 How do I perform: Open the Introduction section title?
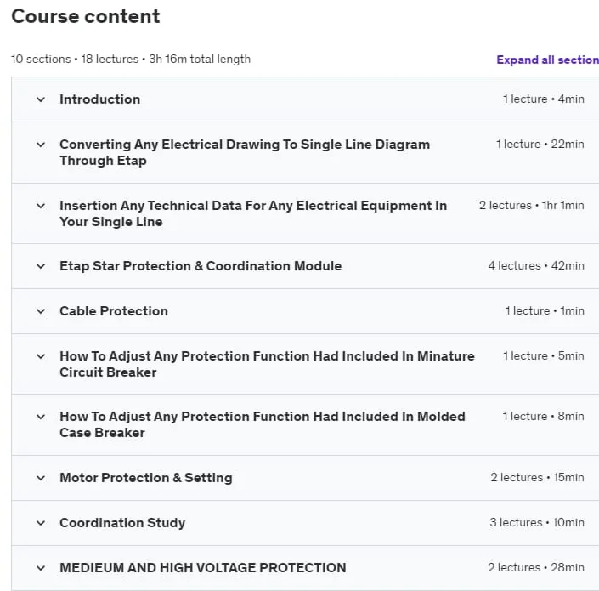99,99
